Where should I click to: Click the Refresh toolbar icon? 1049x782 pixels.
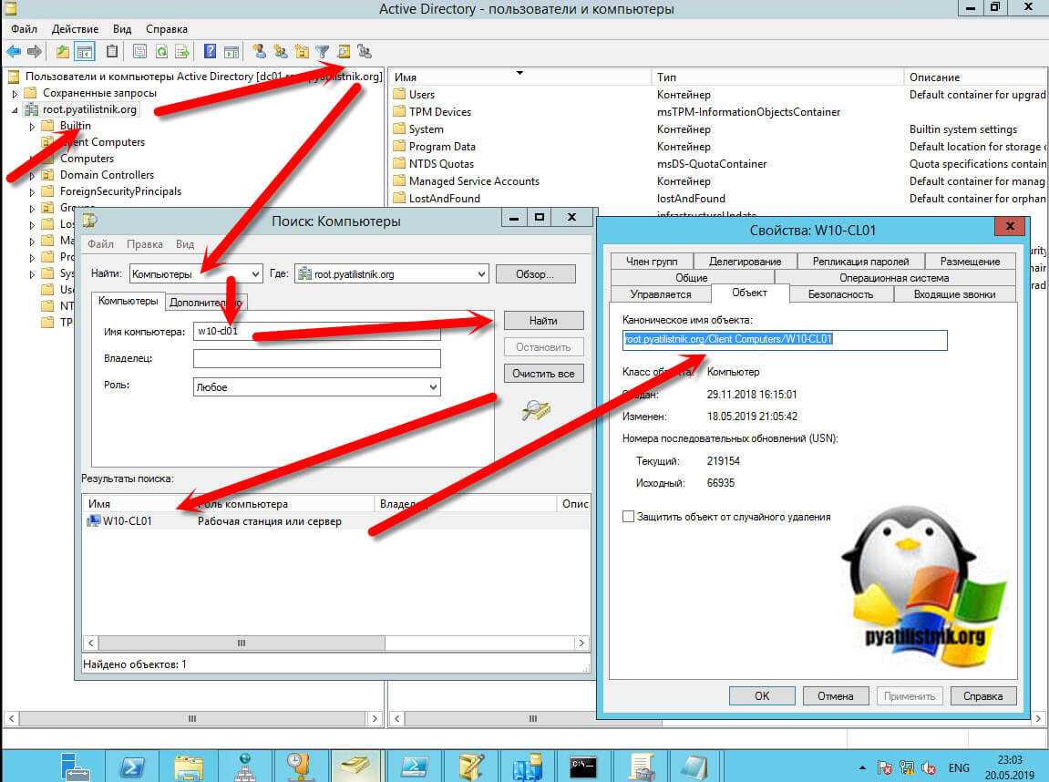tap(161, 51)
